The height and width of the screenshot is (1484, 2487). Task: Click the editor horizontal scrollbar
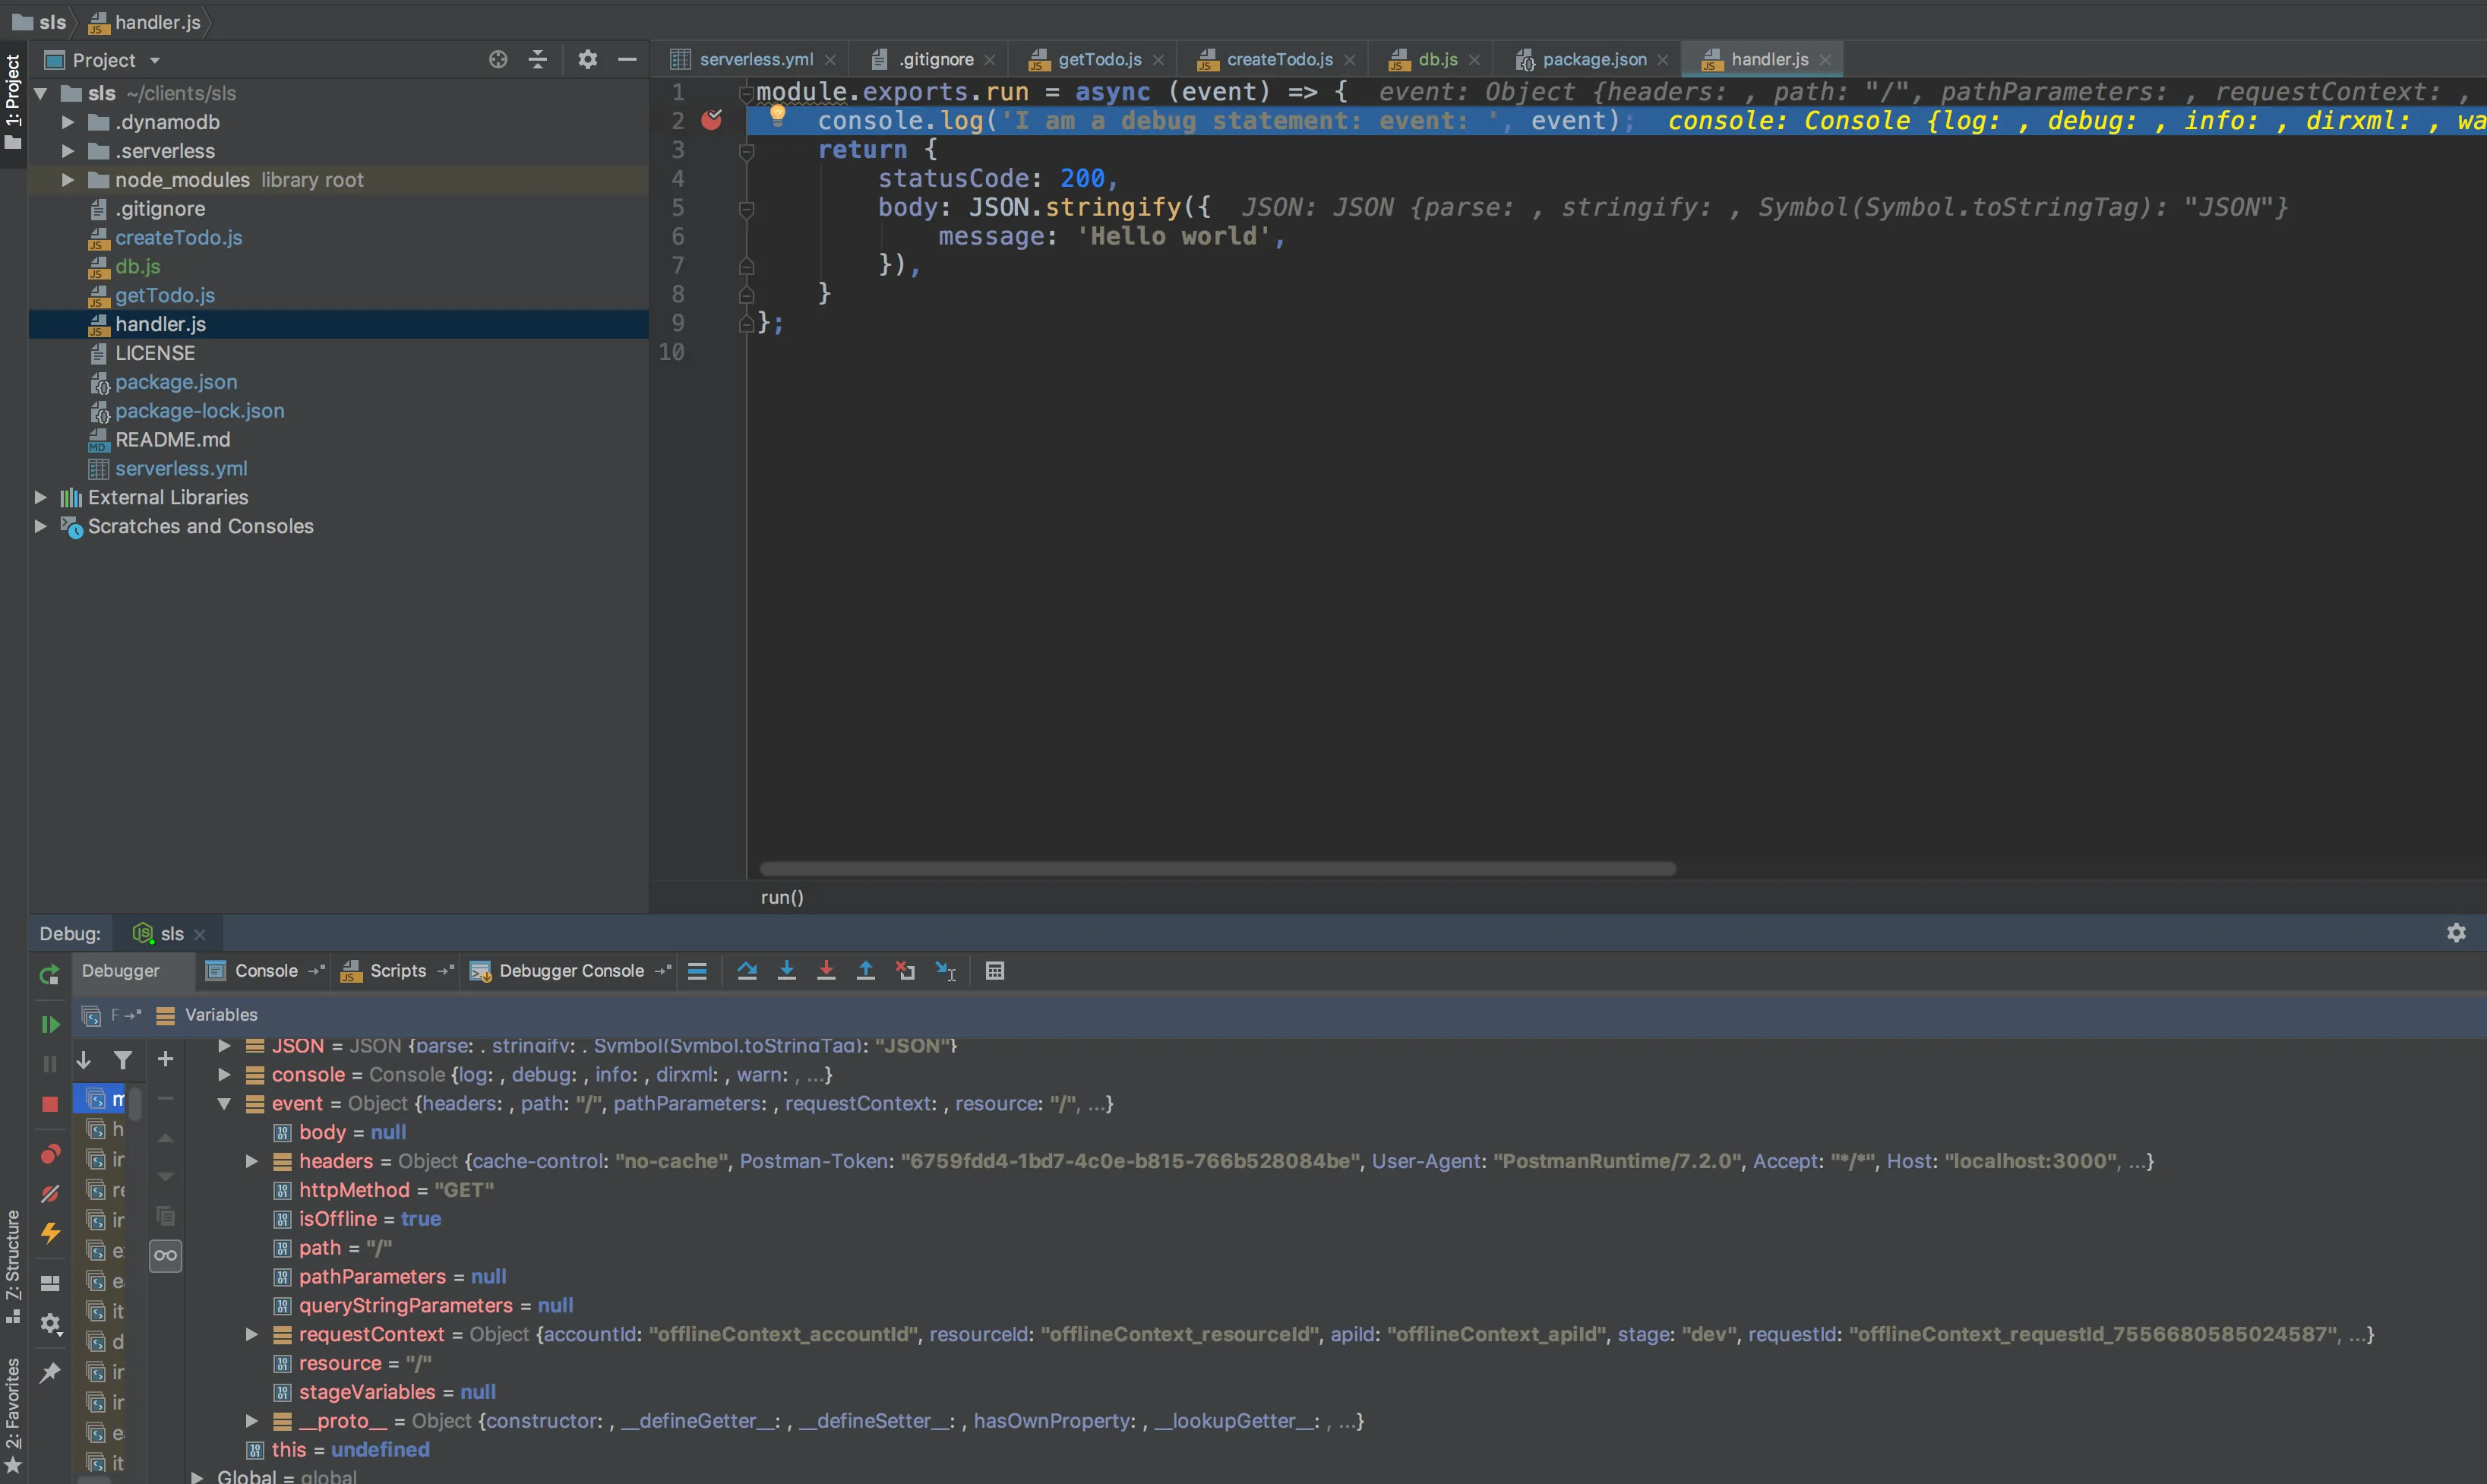[1217, 869]
